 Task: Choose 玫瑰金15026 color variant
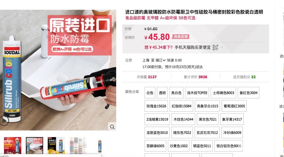pos(156,106)
